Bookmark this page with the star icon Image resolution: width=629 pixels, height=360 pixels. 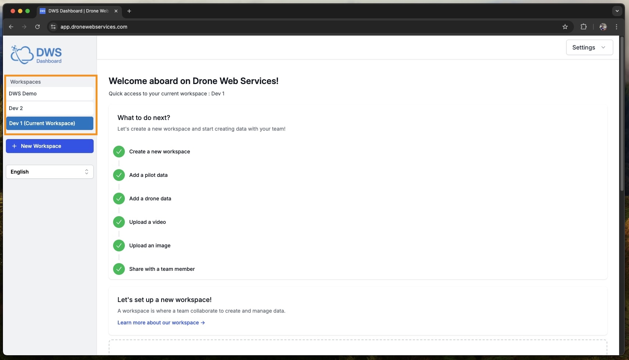[x=565, y=27]
